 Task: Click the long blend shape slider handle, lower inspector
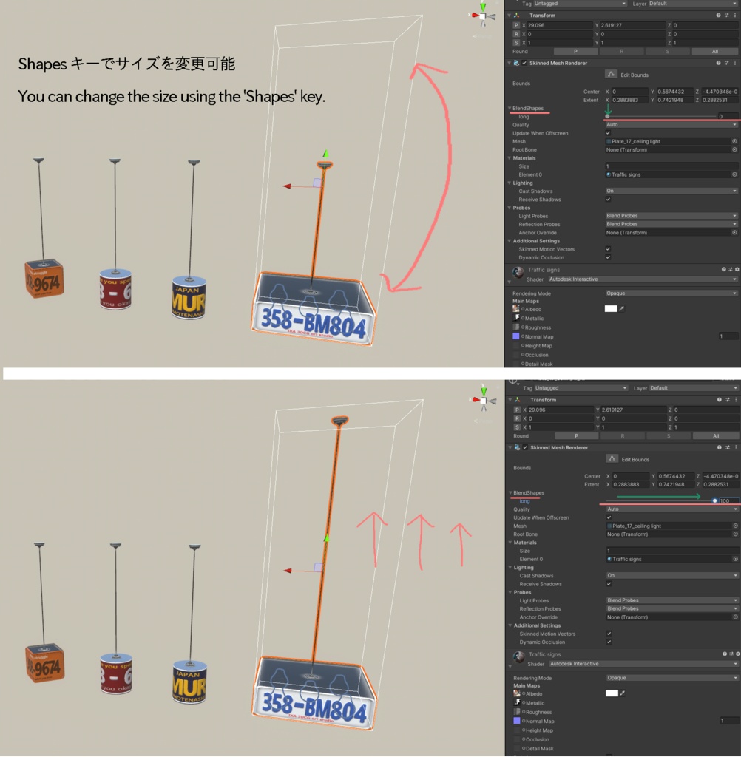coord(714,500)
